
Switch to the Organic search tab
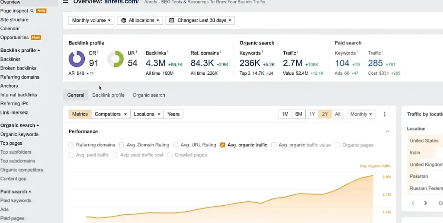point(149,95)
